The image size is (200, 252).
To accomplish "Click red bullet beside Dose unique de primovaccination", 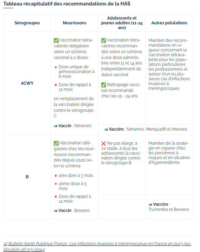I will tap(56, 67).
